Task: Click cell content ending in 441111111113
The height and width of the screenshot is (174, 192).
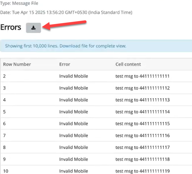Action: 142,100
